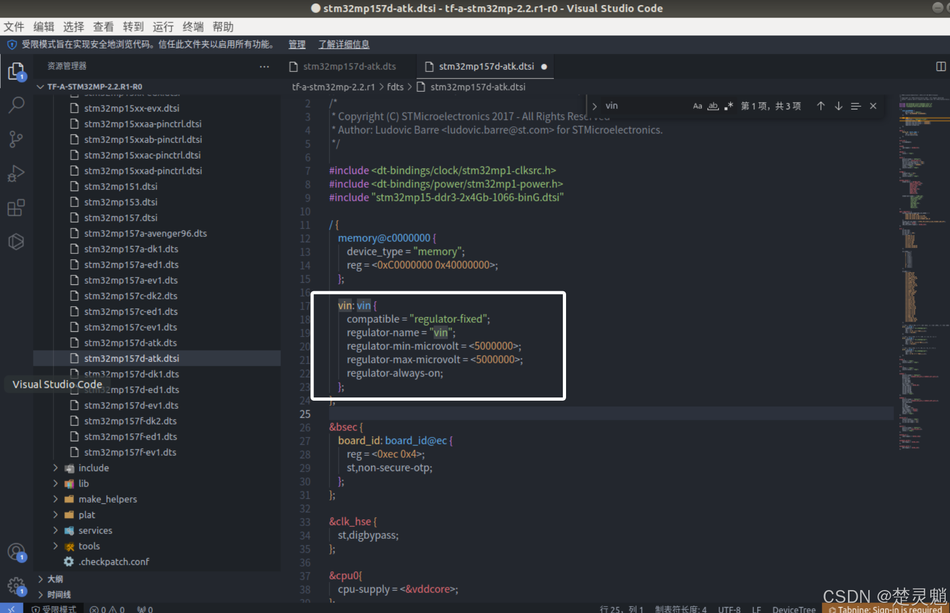Click the Tabnine sign-in status item
Screen dimensions: 950x613
(x=885, y=609)
